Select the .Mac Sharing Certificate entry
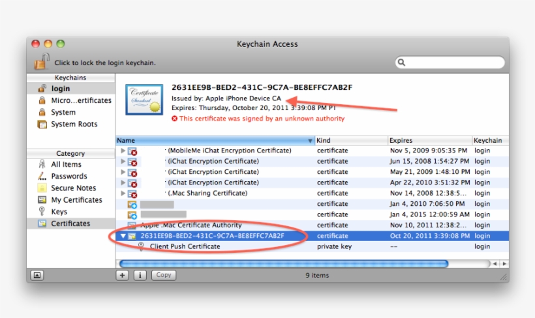The image size is (535, 318). click(x=313, y=194)
